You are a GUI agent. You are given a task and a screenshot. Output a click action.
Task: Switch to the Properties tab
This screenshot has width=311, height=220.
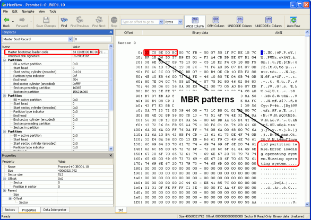[x=29, y=210]
